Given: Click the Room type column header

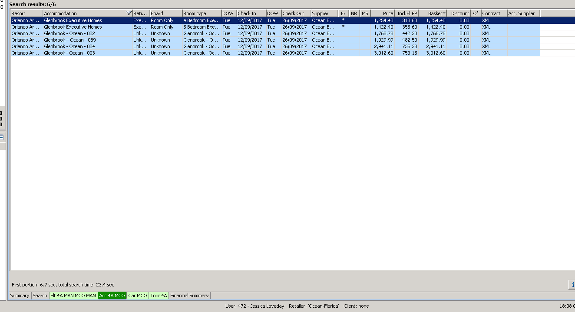Looking at the screenshot, I should coord(202,13).
